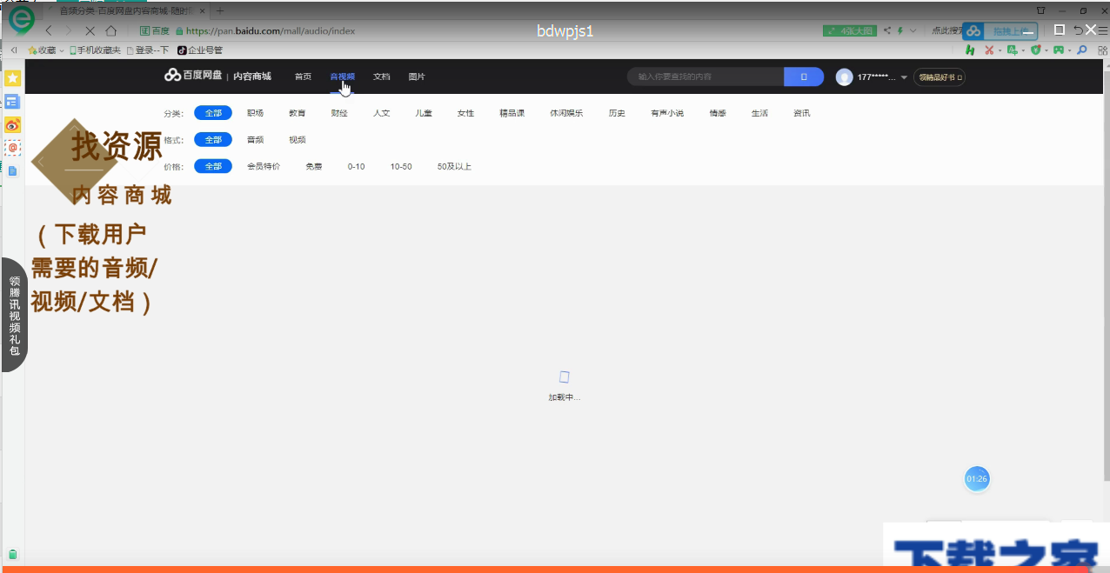This screenshot has width=1110, height=573.
Task: Collapse the bookmarks bar toggle arrow
Action: tap(14, 50)
